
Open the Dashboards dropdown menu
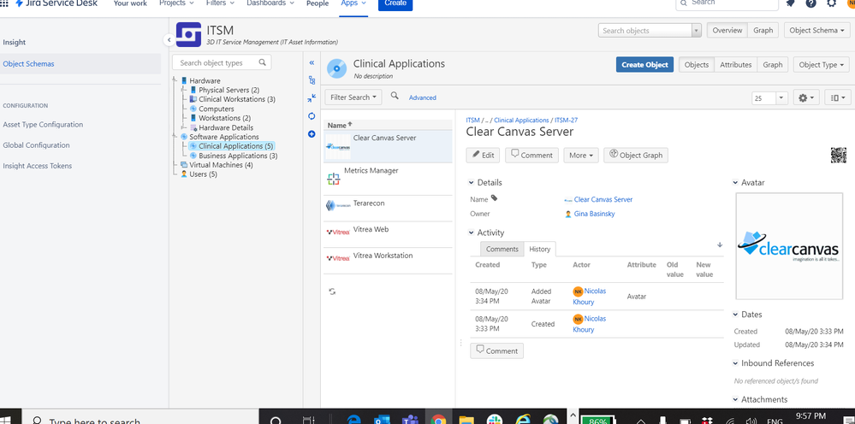point(270,3)
